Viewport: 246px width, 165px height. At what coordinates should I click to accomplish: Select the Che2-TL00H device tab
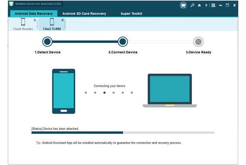pyautogui.click(x=52, y=24)
